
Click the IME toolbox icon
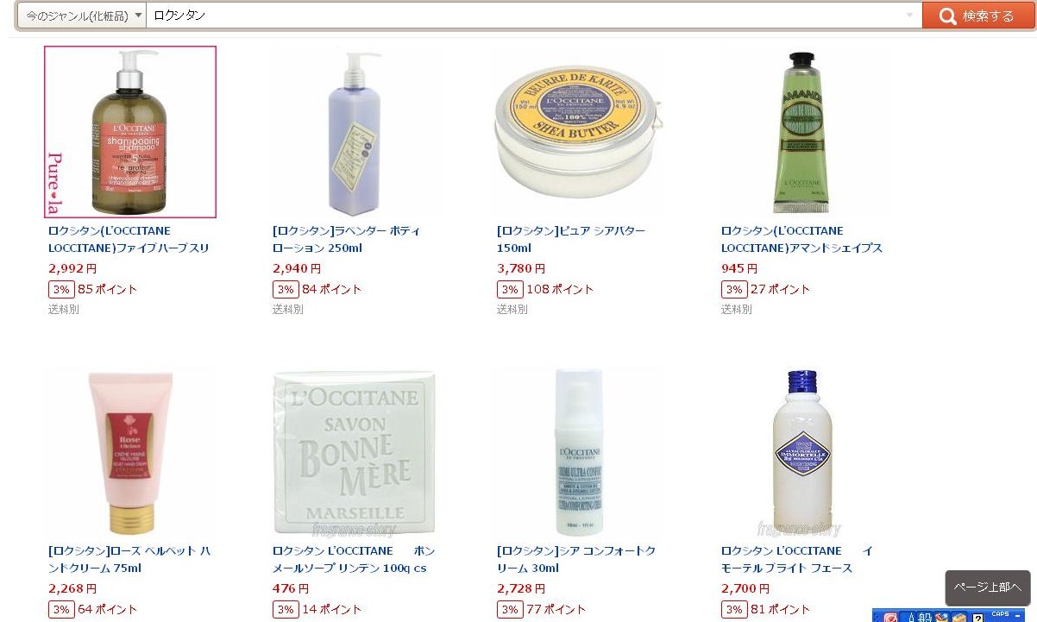958,617
